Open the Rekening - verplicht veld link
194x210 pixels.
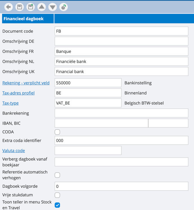click(26, 83)
